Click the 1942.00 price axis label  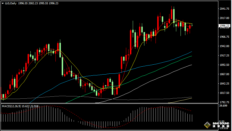click(224, 46)
